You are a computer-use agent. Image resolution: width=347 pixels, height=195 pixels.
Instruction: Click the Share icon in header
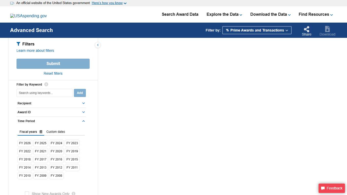306,29
